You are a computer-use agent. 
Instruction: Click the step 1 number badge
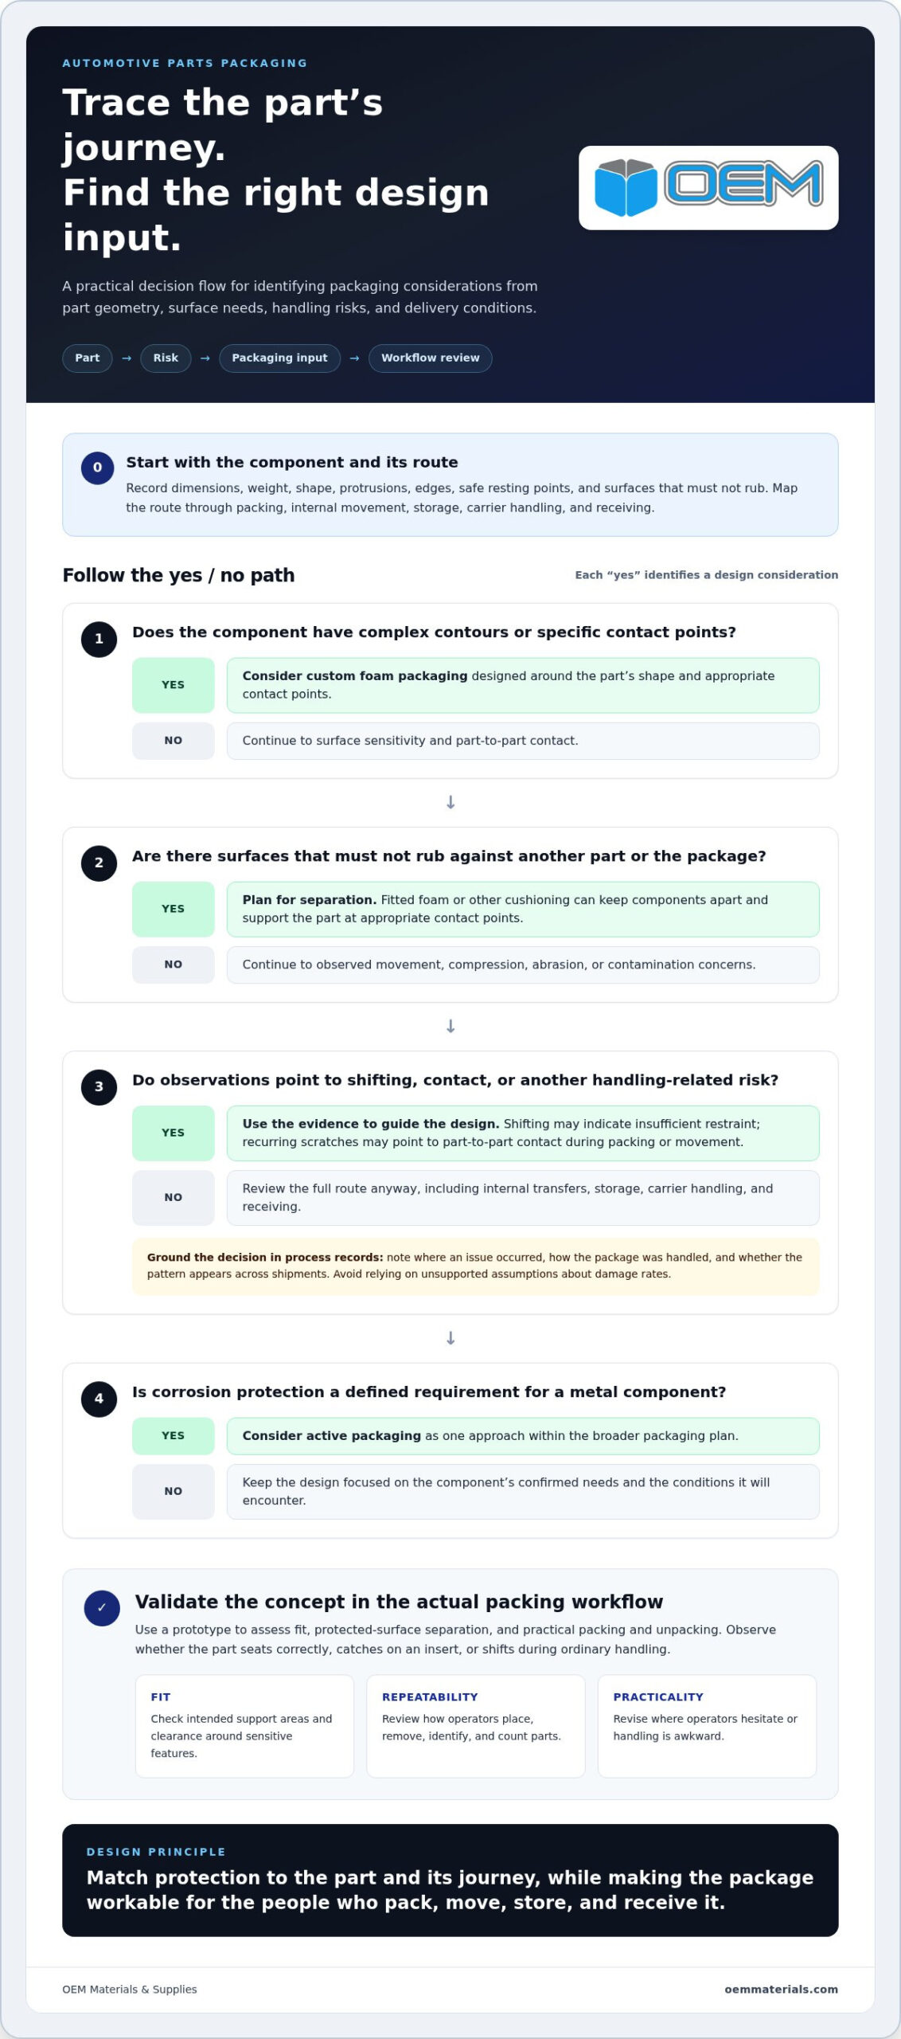pyautogui.click(x=99, y=639)
